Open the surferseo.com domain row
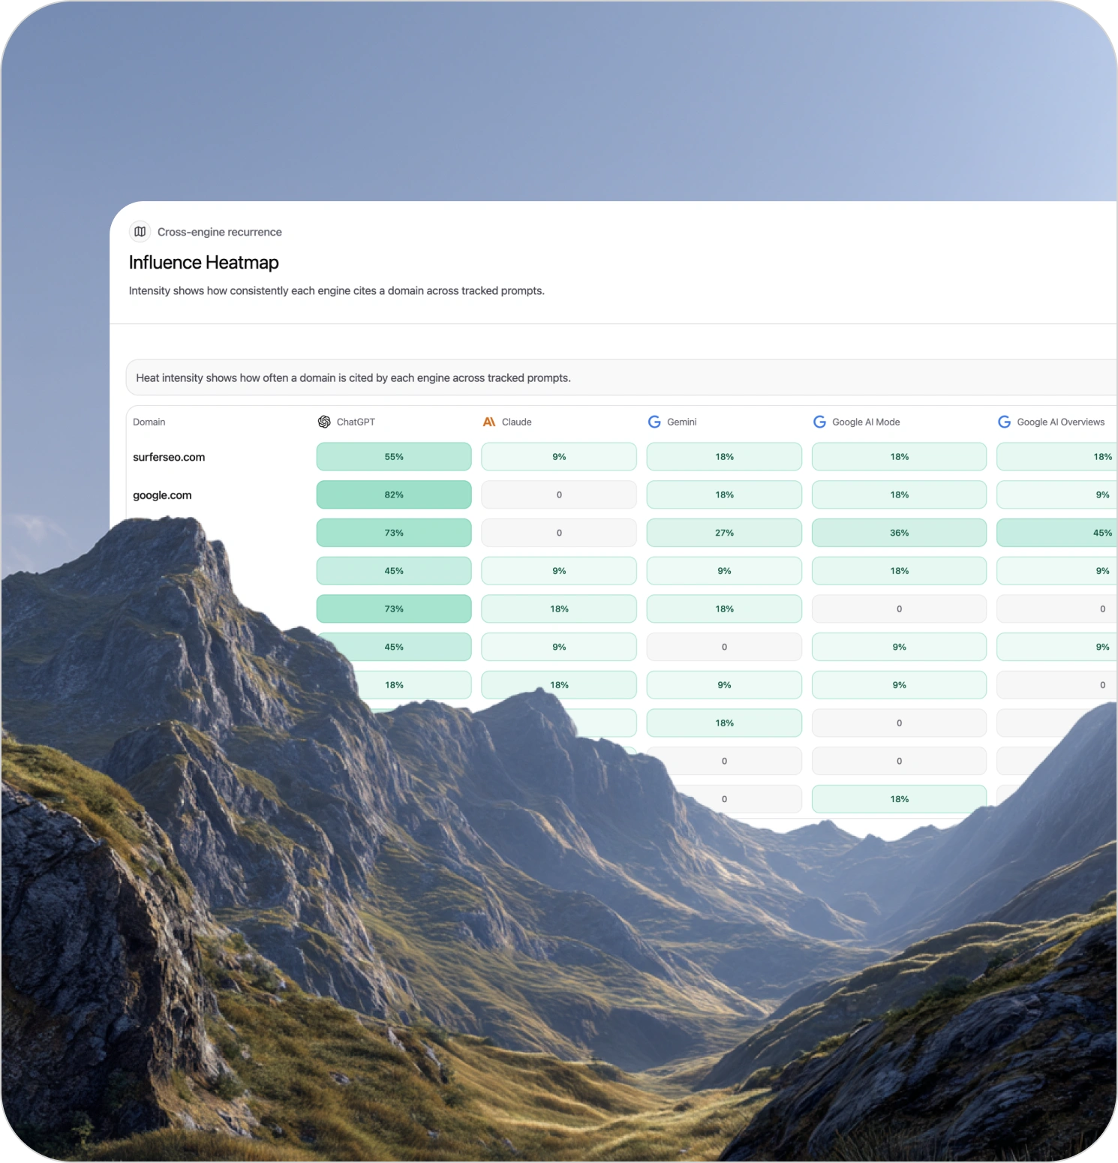This screenshot has width=1118, height=1163. (169, 457)
